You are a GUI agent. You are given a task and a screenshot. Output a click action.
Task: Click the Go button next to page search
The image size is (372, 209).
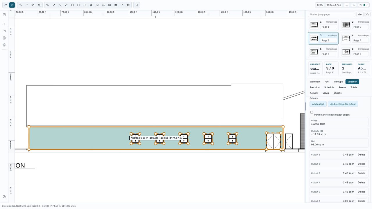(x=360, y=15)
